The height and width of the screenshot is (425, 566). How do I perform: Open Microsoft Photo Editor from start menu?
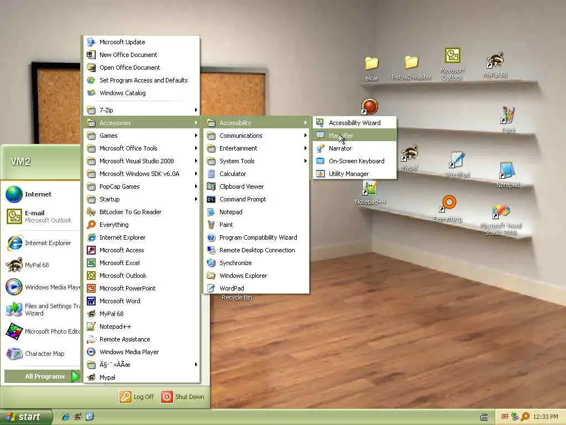click(x=41, y=331)
